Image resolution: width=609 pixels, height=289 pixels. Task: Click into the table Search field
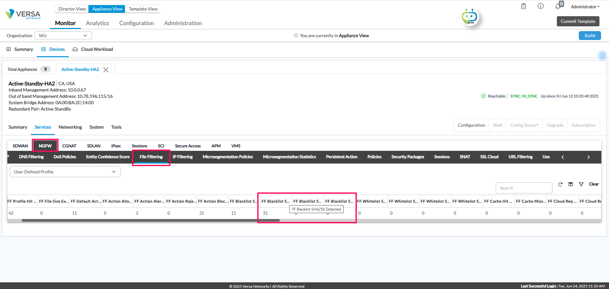(x=524, y=188)
